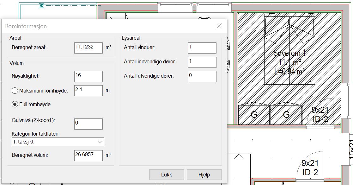Select the Full romhøyde radio button
Viewport: 353px width, 185px height.
click(15, 104)
